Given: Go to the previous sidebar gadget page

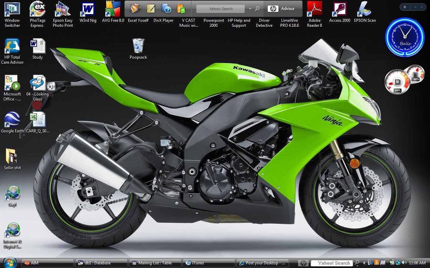Looking at the screenshot, I should point(415,7).
